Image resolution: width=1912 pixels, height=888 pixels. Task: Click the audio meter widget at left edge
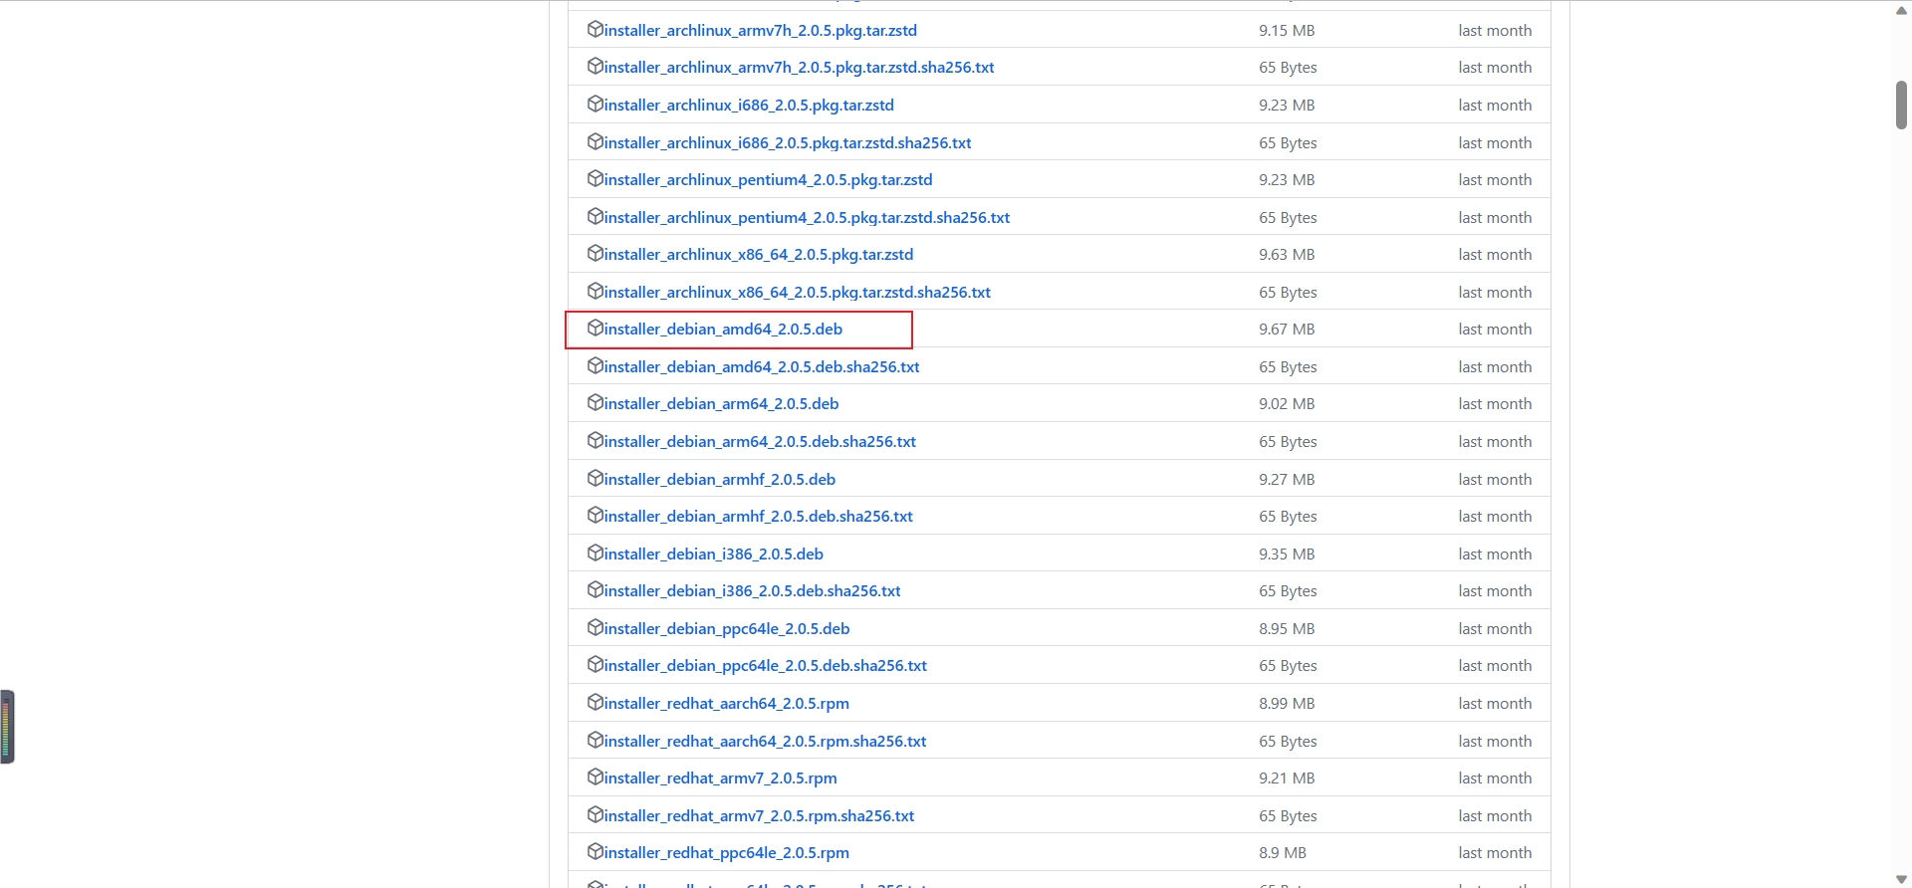(7, 727)
